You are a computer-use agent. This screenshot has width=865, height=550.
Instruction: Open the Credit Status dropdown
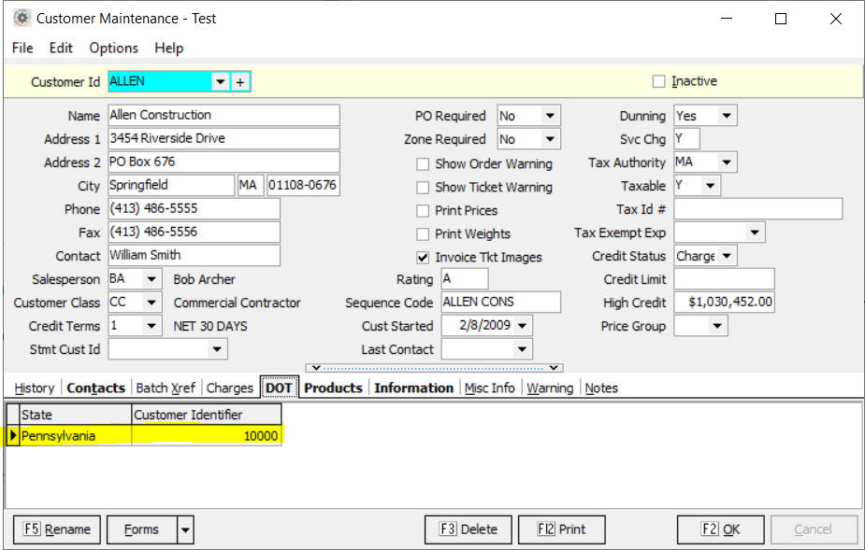[x=727, y=256]
